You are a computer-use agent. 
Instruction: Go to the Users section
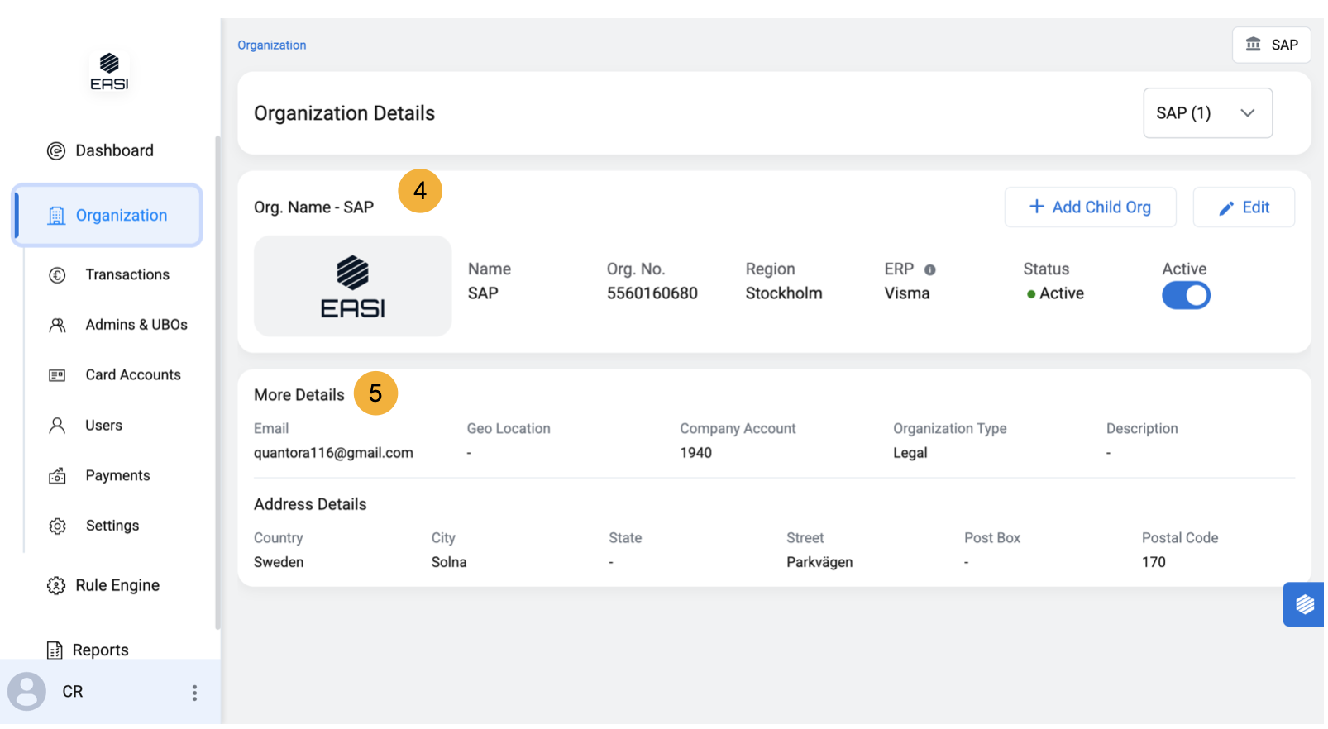pyautogui.click(x=103, y=426)
